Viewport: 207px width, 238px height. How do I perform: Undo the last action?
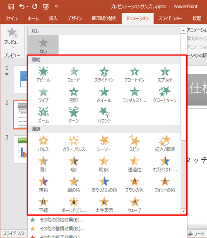[22, 7]
